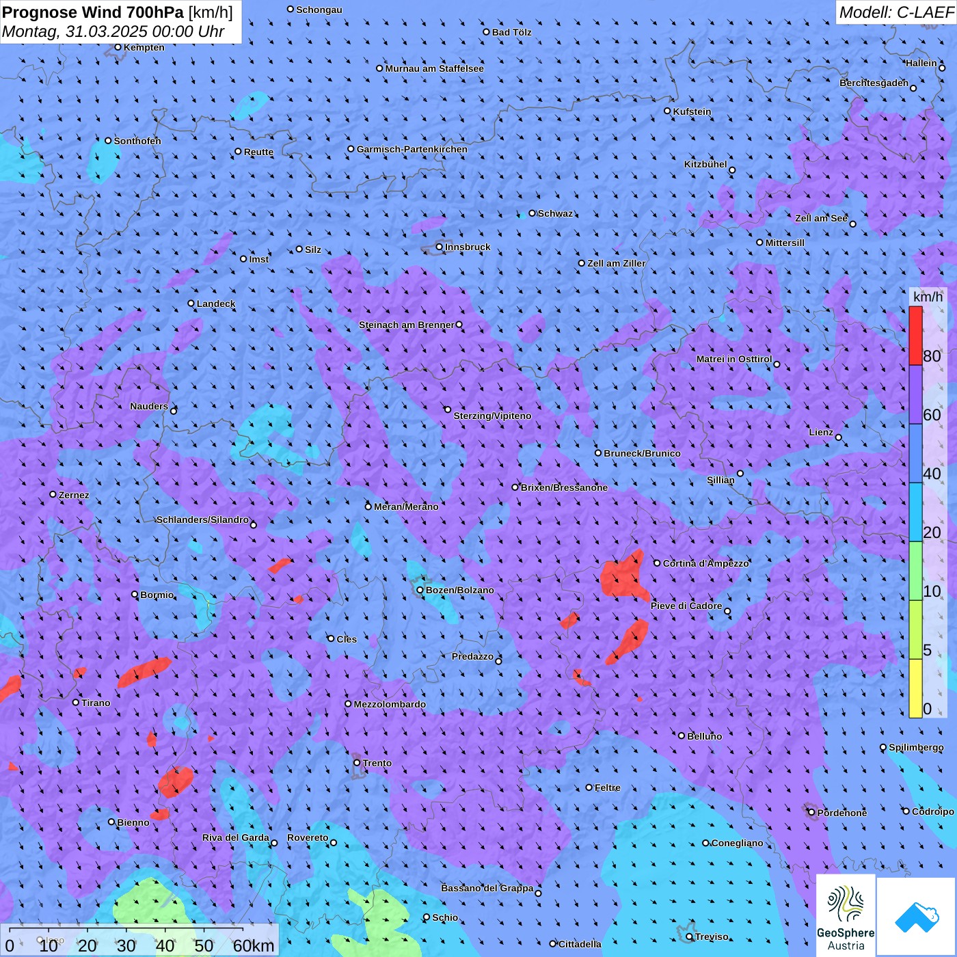Click the blue cloud logo icon

pyautogui.click(x=917, y=917)
